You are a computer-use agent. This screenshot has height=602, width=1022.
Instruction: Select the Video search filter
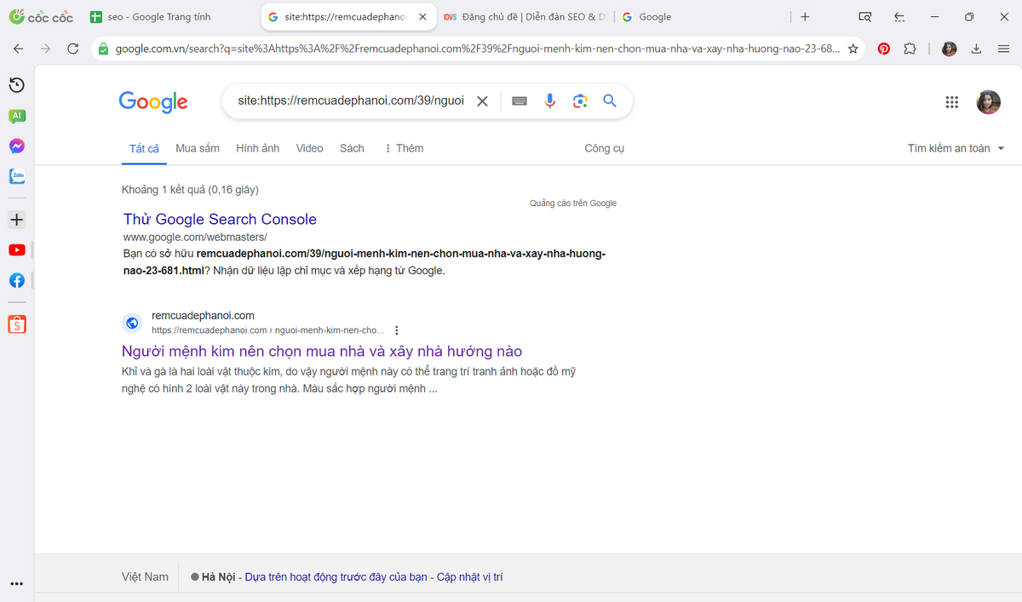[x=309, y=148]
